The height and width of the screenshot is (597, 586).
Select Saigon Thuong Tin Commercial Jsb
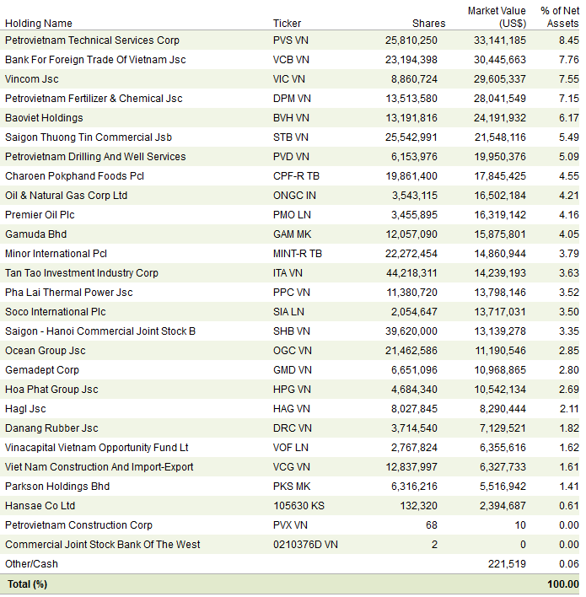(89, 137)
